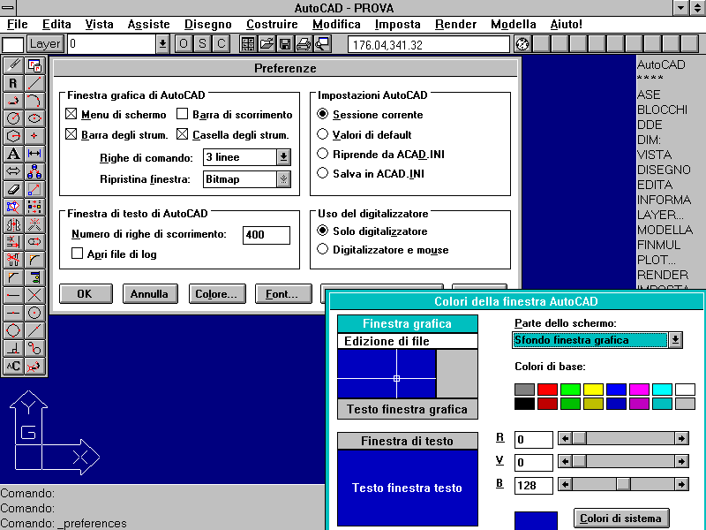Click the B (blue) slider thumb
This screenshot has width=706, height=530.
(x=624, y=484)
